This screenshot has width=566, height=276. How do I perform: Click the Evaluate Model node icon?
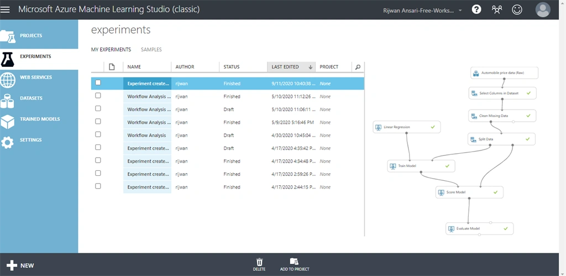pyautogui.click(x=451, y=228)
